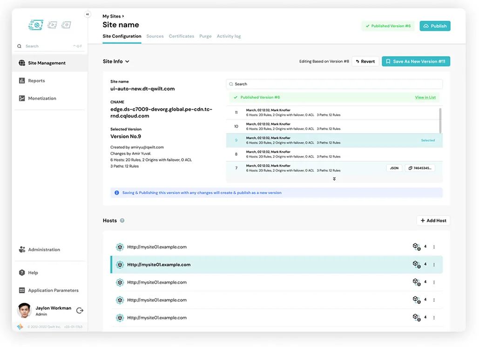The height and width of the screenshot is (347, 479).
Task: Open the kebab menu on the highlighted host row
Action: point(434,264)
